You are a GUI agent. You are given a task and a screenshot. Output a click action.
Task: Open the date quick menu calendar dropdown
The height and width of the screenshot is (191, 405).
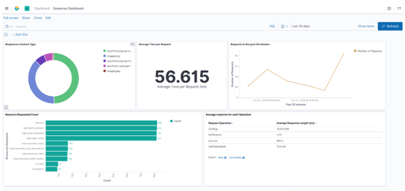pyautogui.click(x=284, y=26)
